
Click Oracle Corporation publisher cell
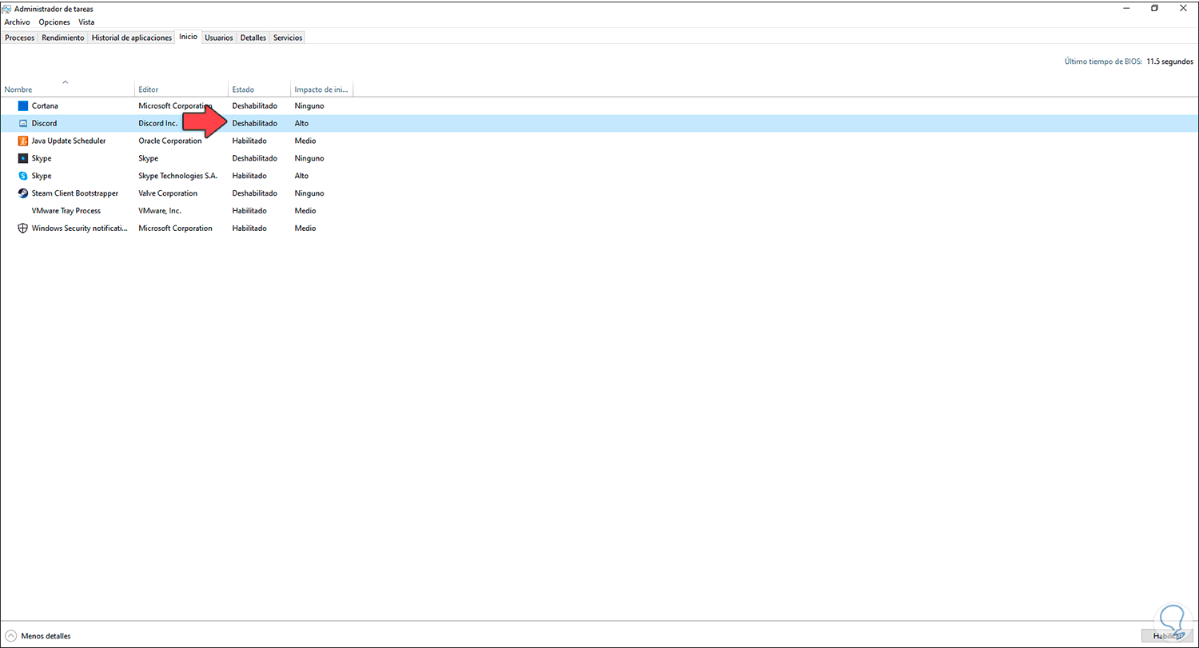coord(170,141)
